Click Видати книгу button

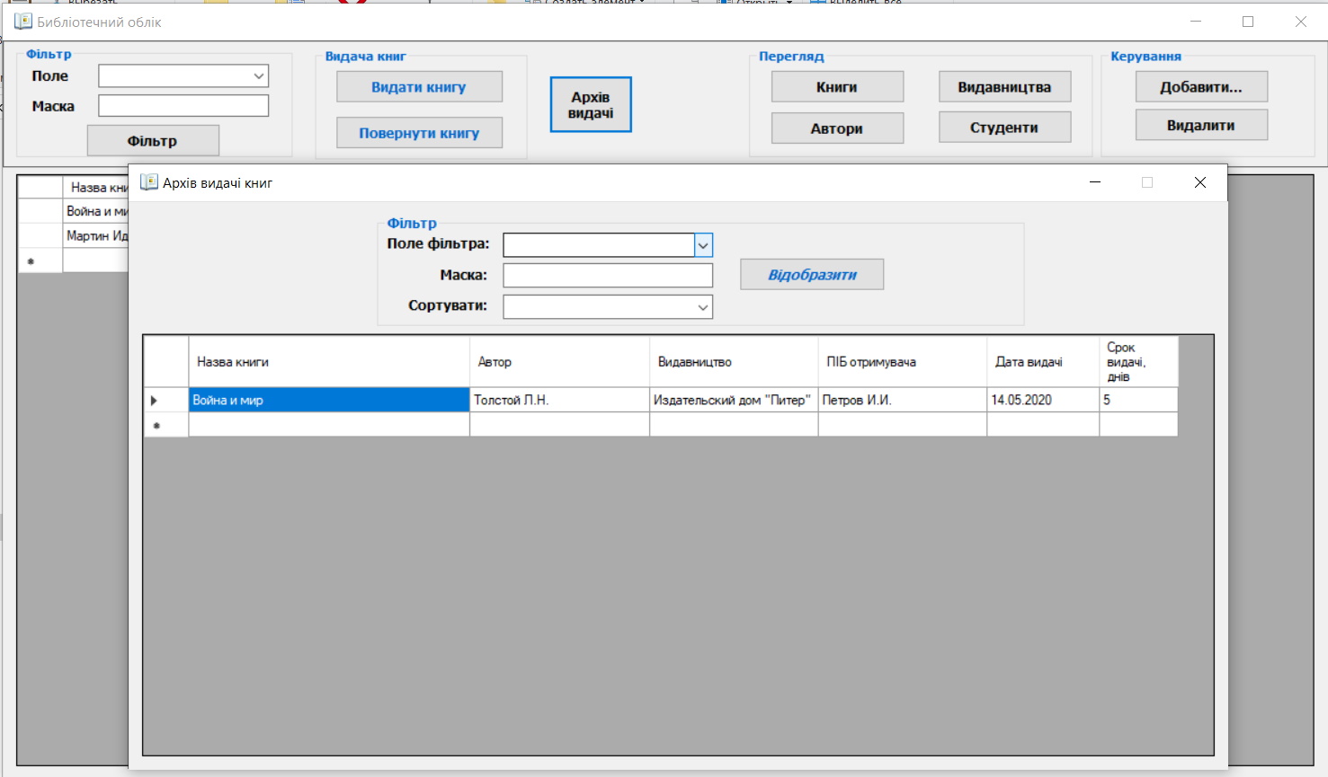419,87
